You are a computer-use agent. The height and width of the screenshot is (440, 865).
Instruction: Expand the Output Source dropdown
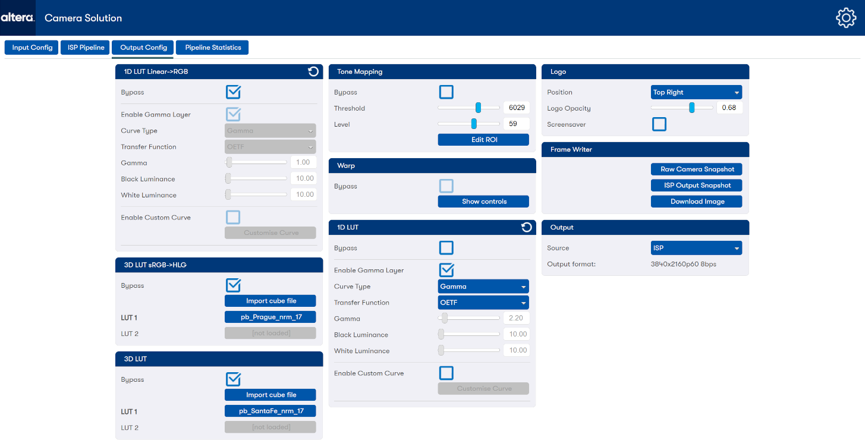coord(696,248)
